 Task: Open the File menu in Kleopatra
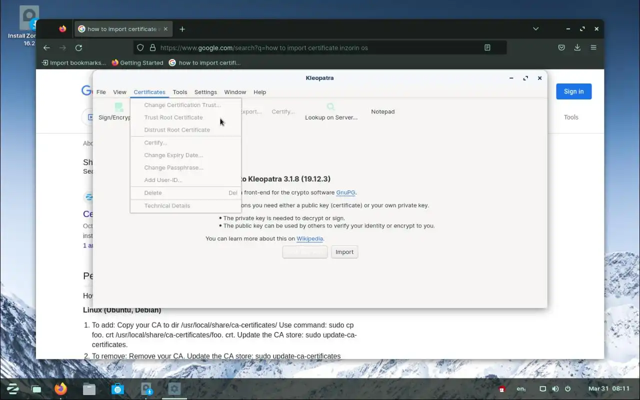pos(101,92)
